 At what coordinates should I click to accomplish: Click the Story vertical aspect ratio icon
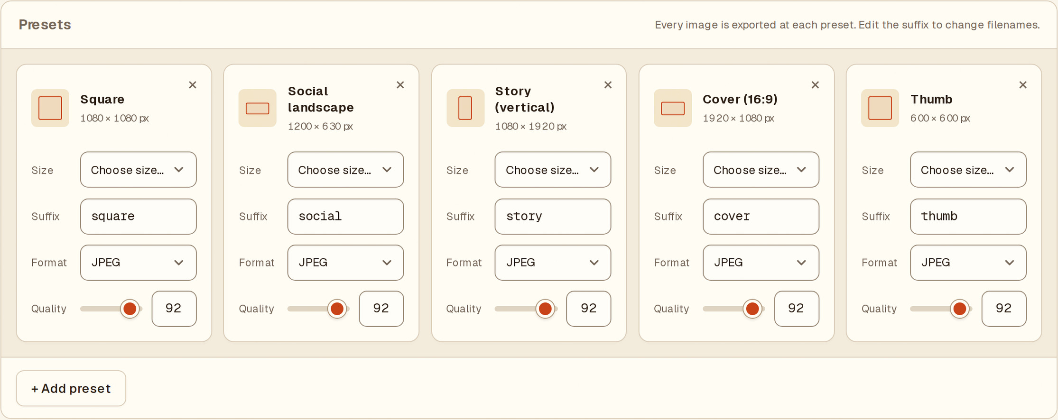(465, 108)
